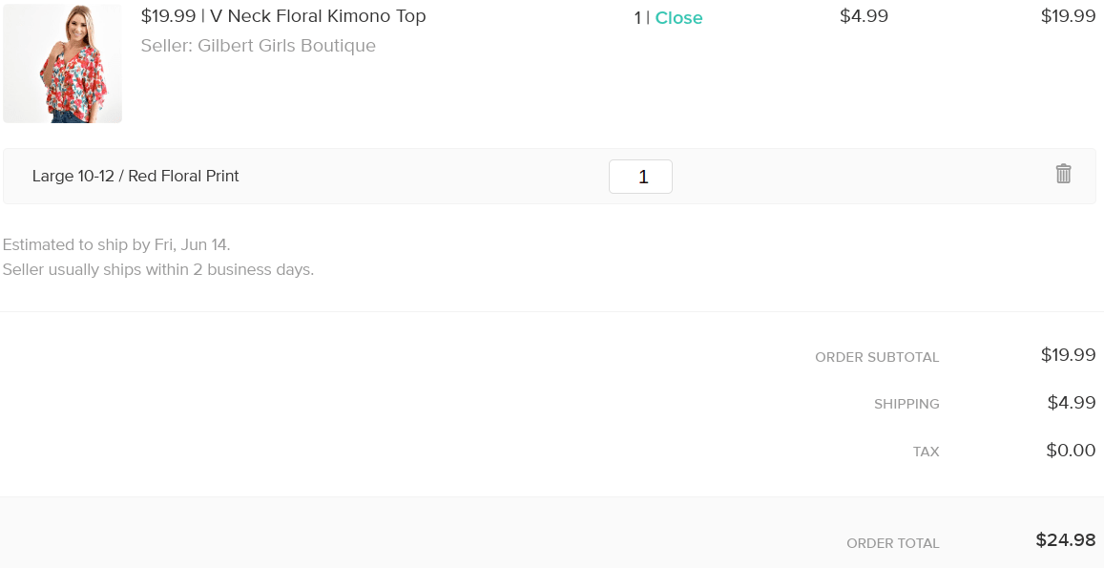Click the ORDER TOTAL label
The image size is (1104, 568).
point(893,543)
